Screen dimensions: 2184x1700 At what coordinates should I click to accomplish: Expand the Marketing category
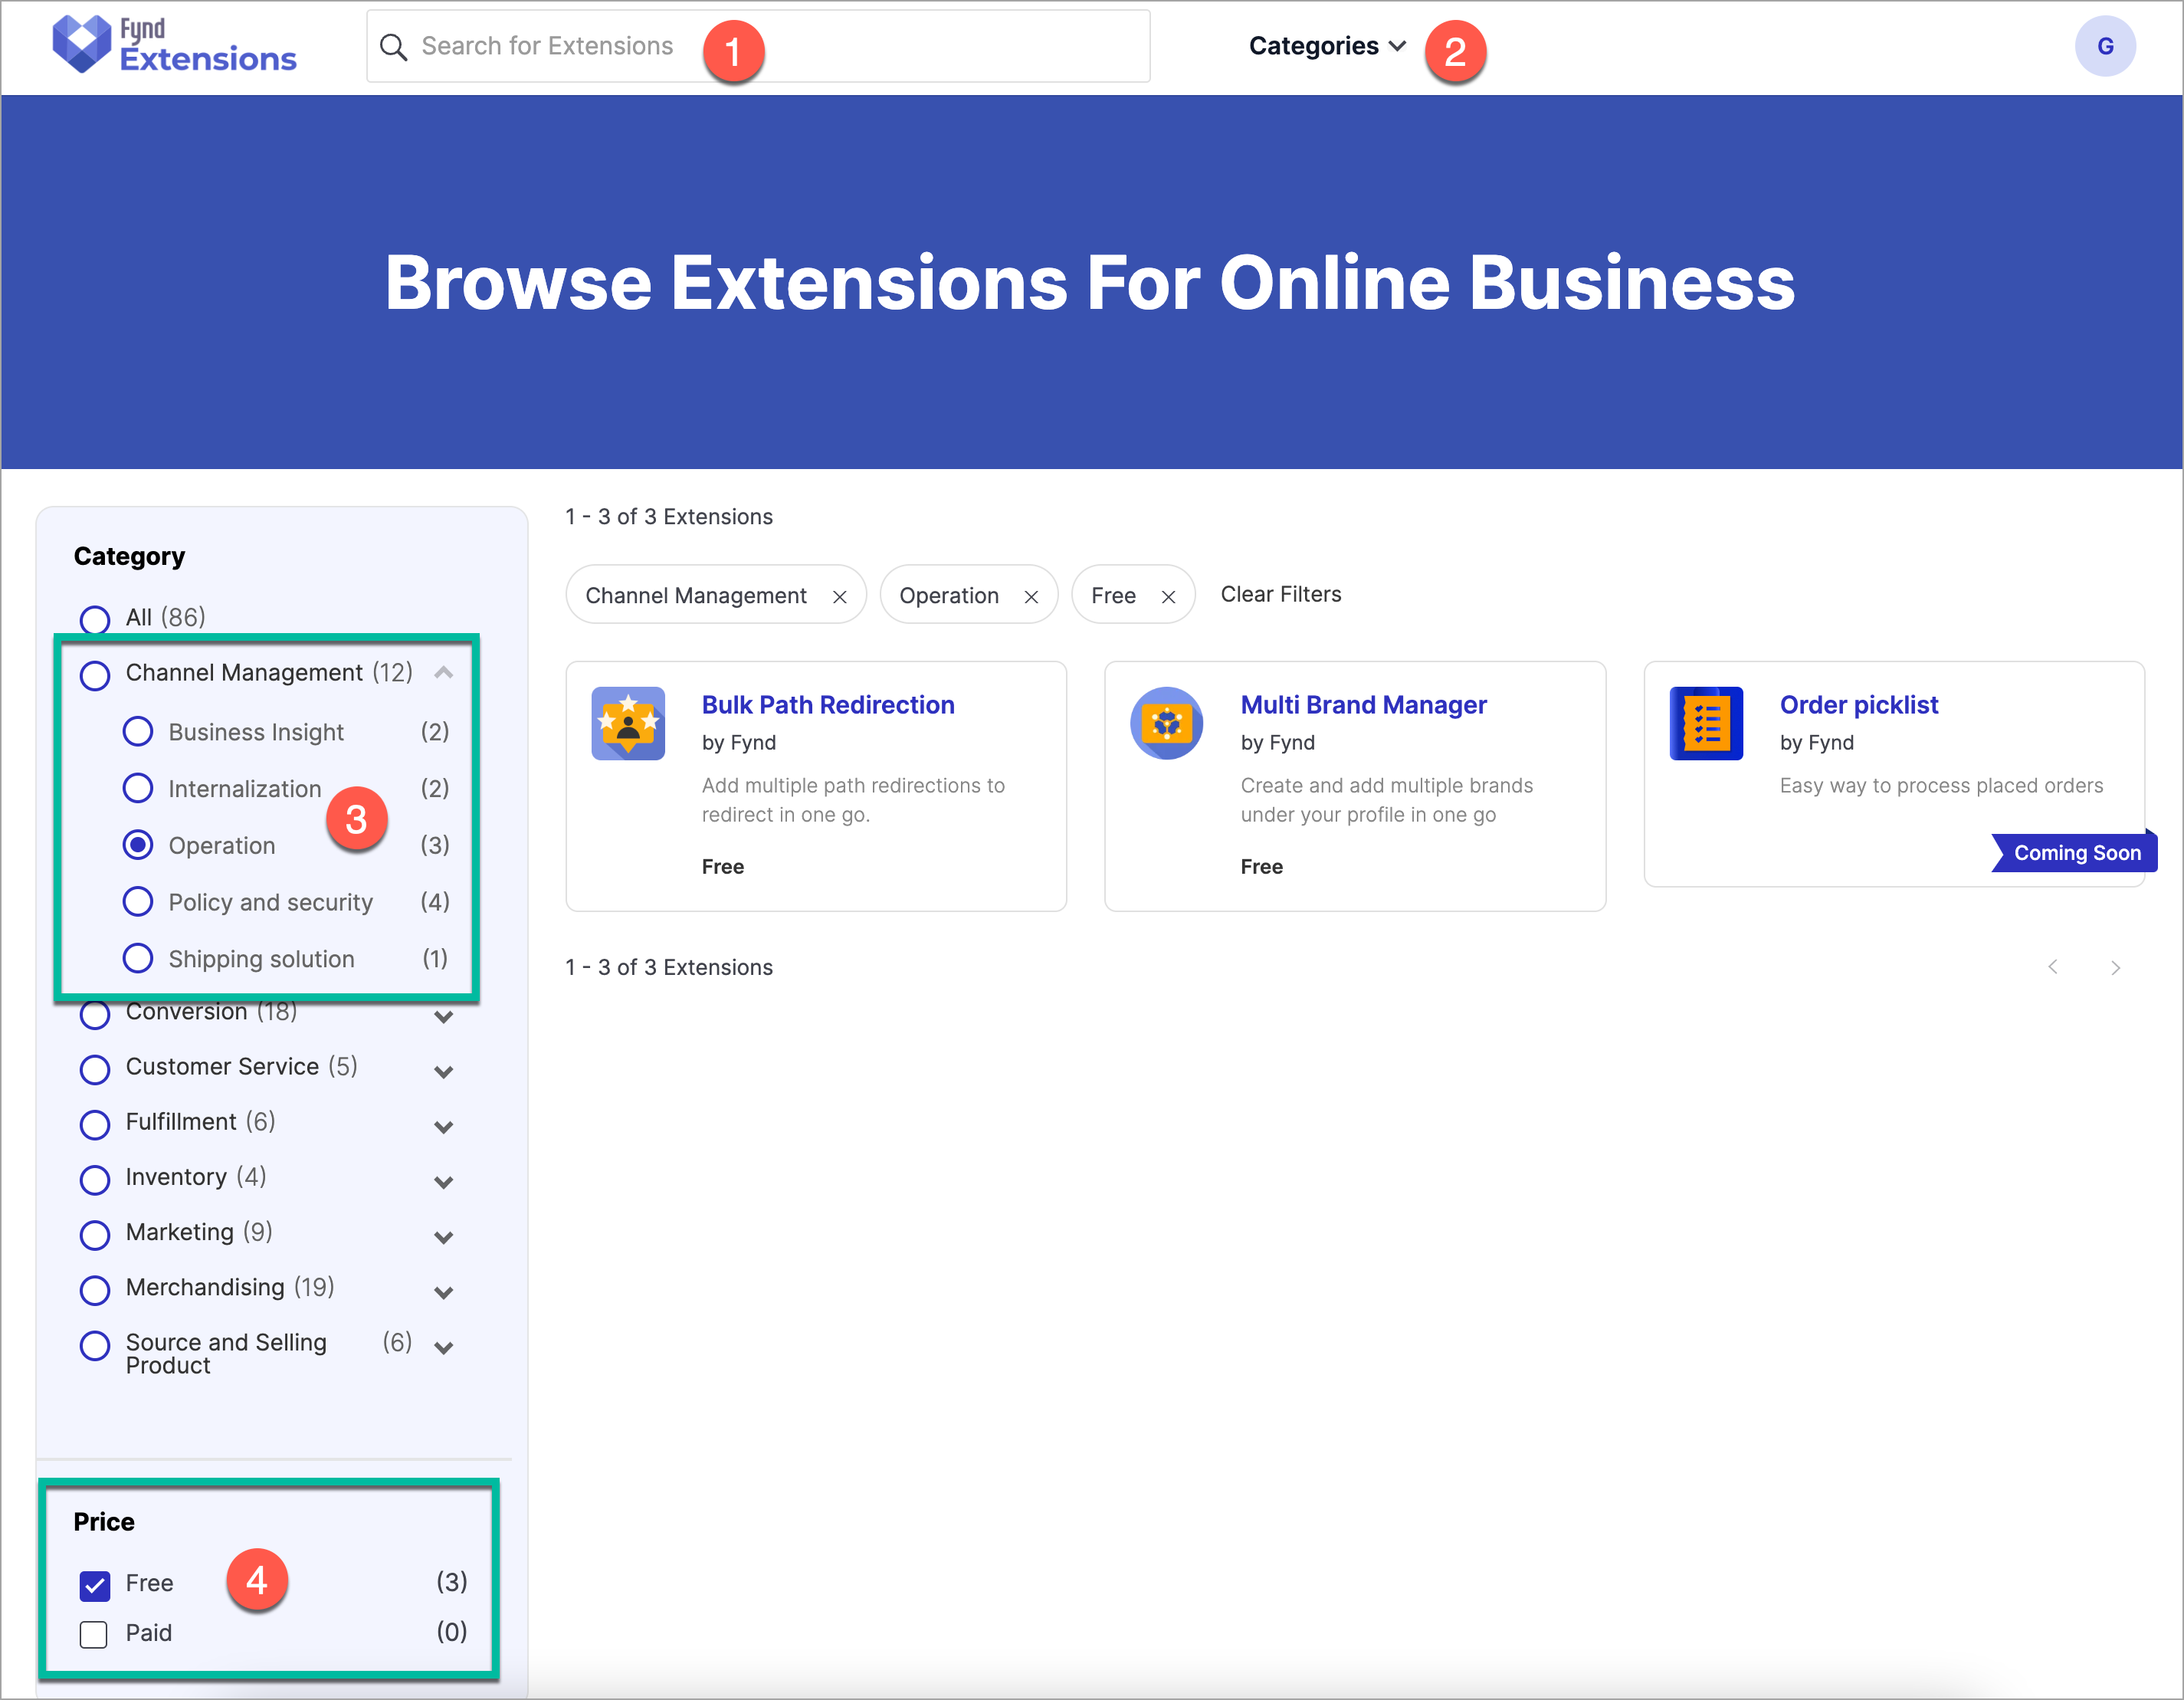pyautogui.click(x=444, y=1237)
